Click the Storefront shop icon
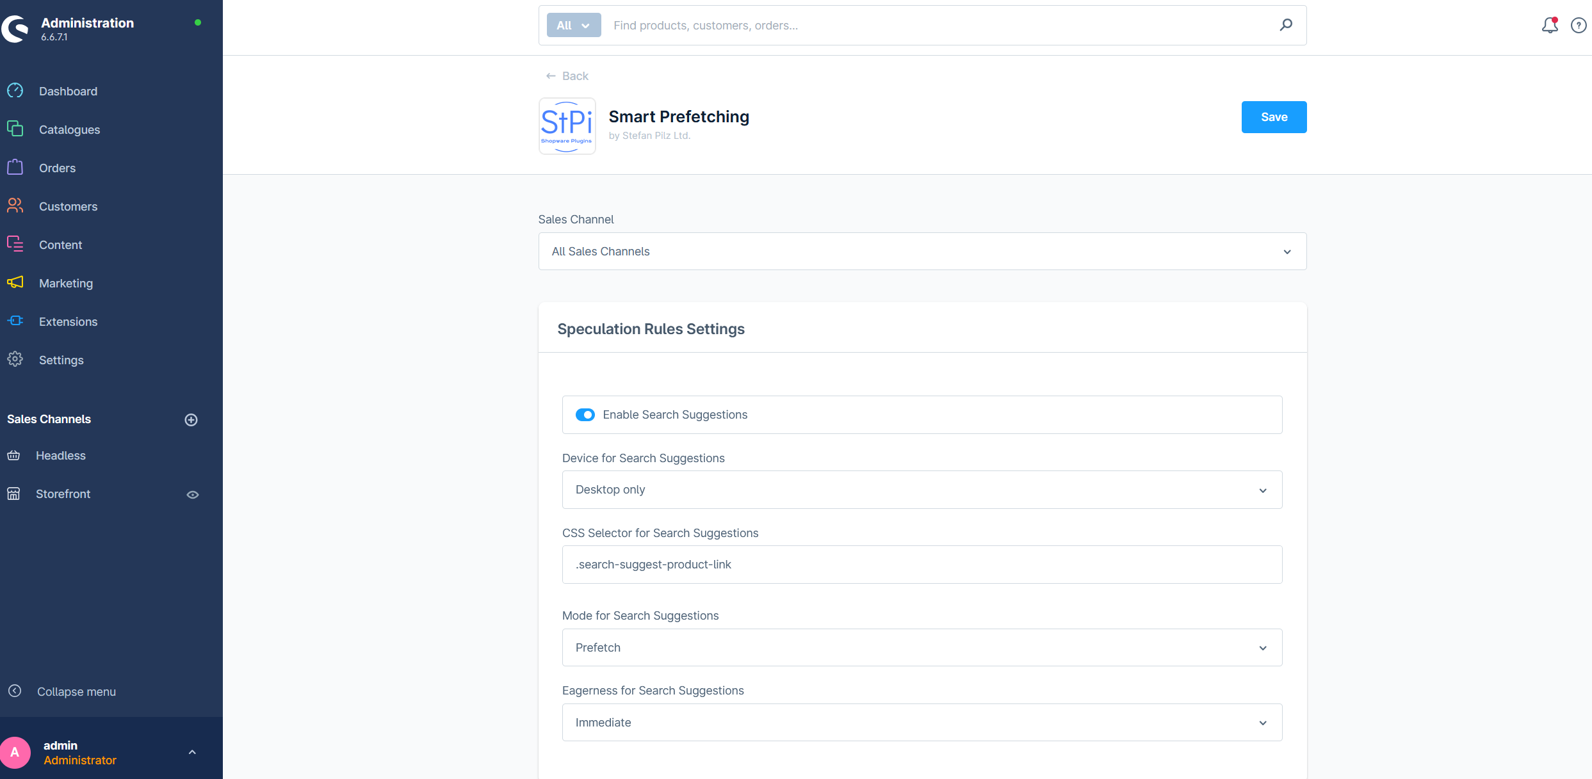The width and height of the screenshot is (1592, 779). (13, 494)
